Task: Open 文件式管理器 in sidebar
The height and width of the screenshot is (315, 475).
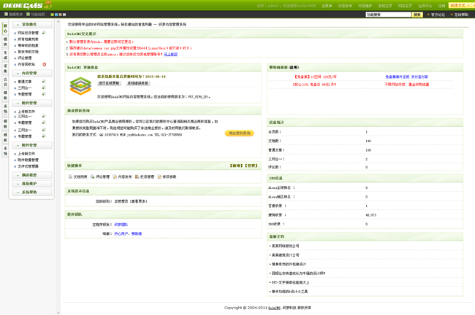Action: pos(28,166)
